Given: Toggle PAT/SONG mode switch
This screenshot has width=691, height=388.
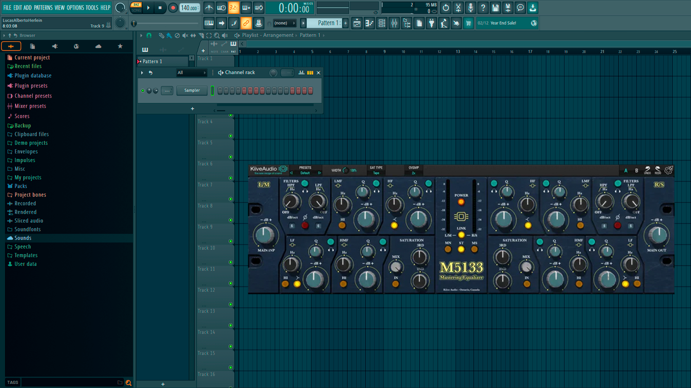Looking at the screenshot, I should pos(136,8).
